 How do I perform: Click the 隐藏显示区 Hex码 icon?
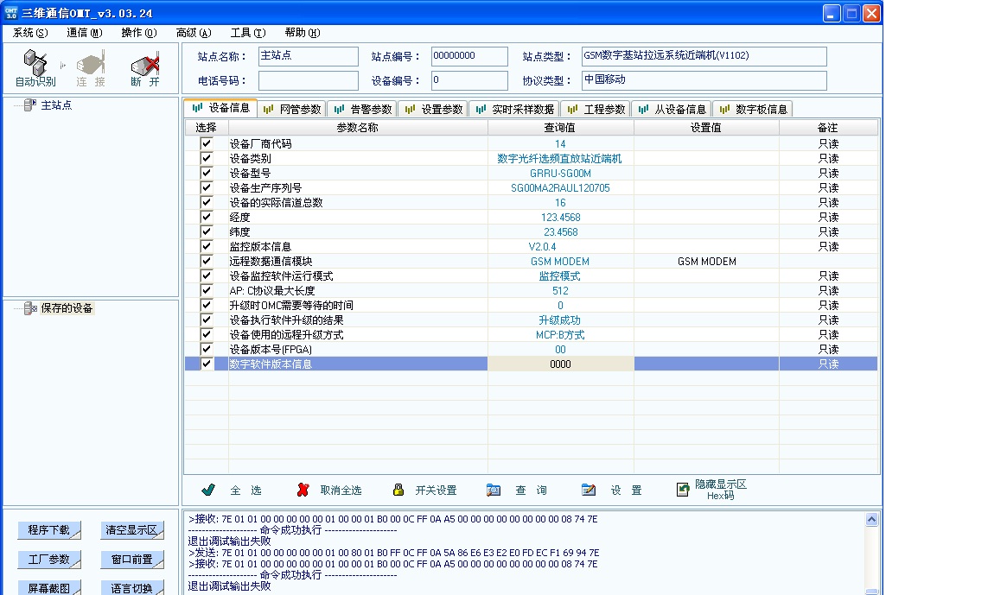(683, 490)
